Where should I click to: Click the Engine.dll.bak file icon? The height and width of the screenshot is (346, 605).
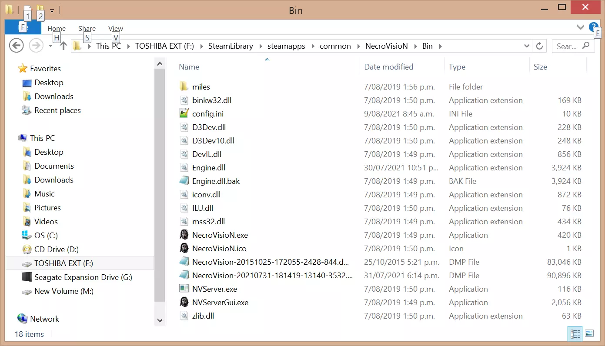click(x=184, y=181)
